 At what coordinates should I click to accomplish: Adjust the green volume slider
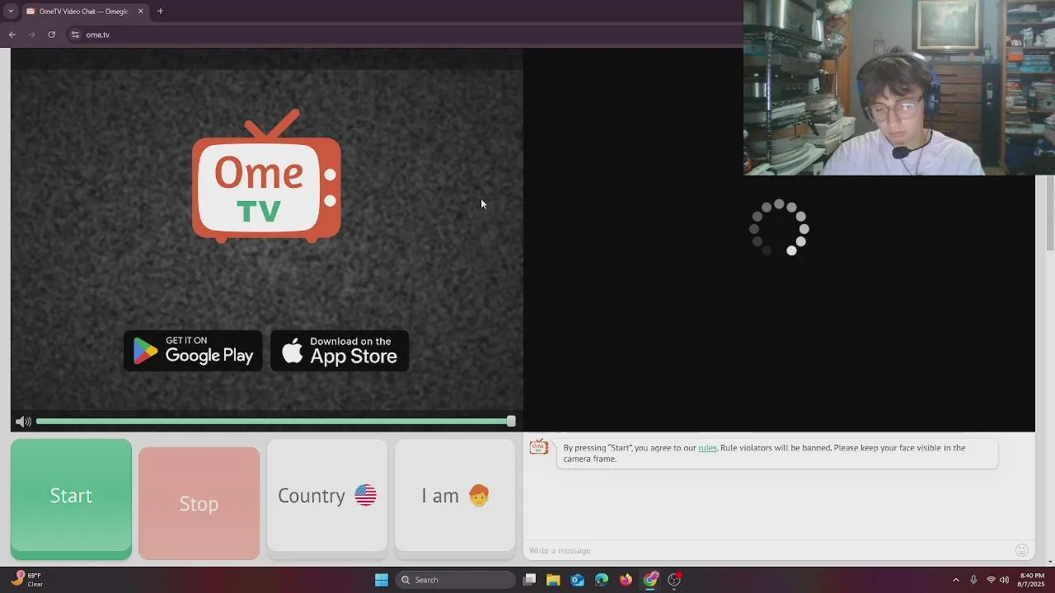(x=275, y=422)
